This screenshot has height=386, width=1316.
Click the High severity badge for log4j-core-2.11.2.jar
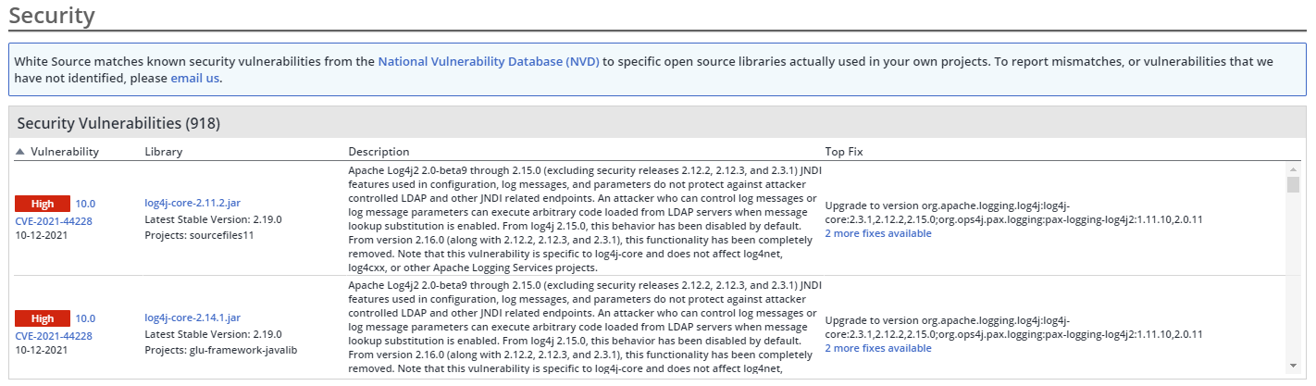point(42,204)
